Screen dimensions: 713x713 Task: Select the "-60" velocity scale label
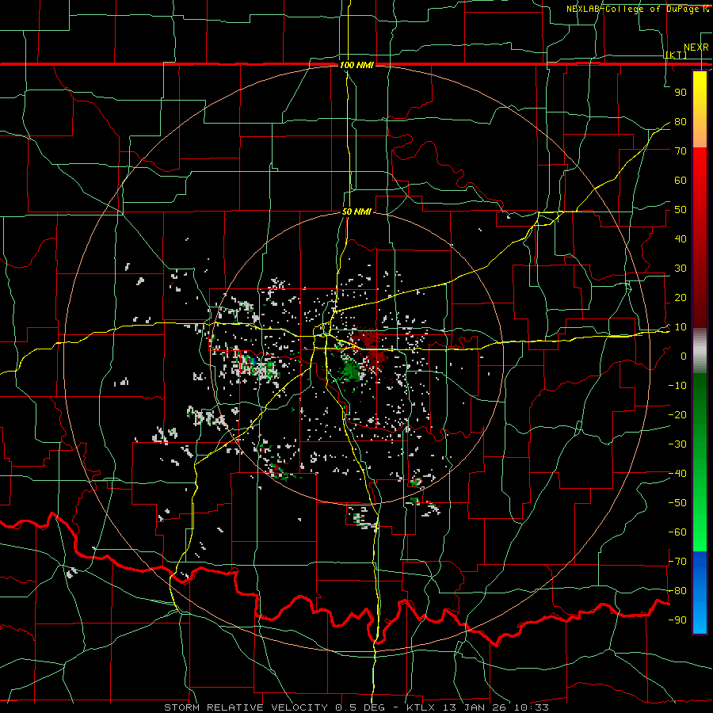tap(677, 532)
